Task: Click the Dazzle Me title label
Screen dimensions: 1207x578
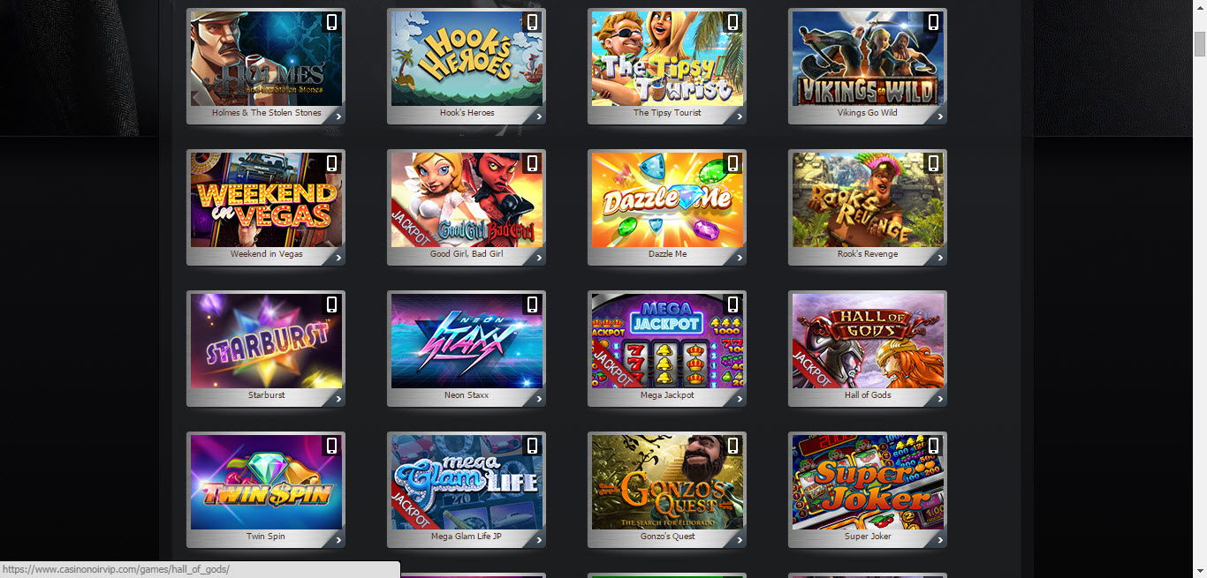Action: 667,254
